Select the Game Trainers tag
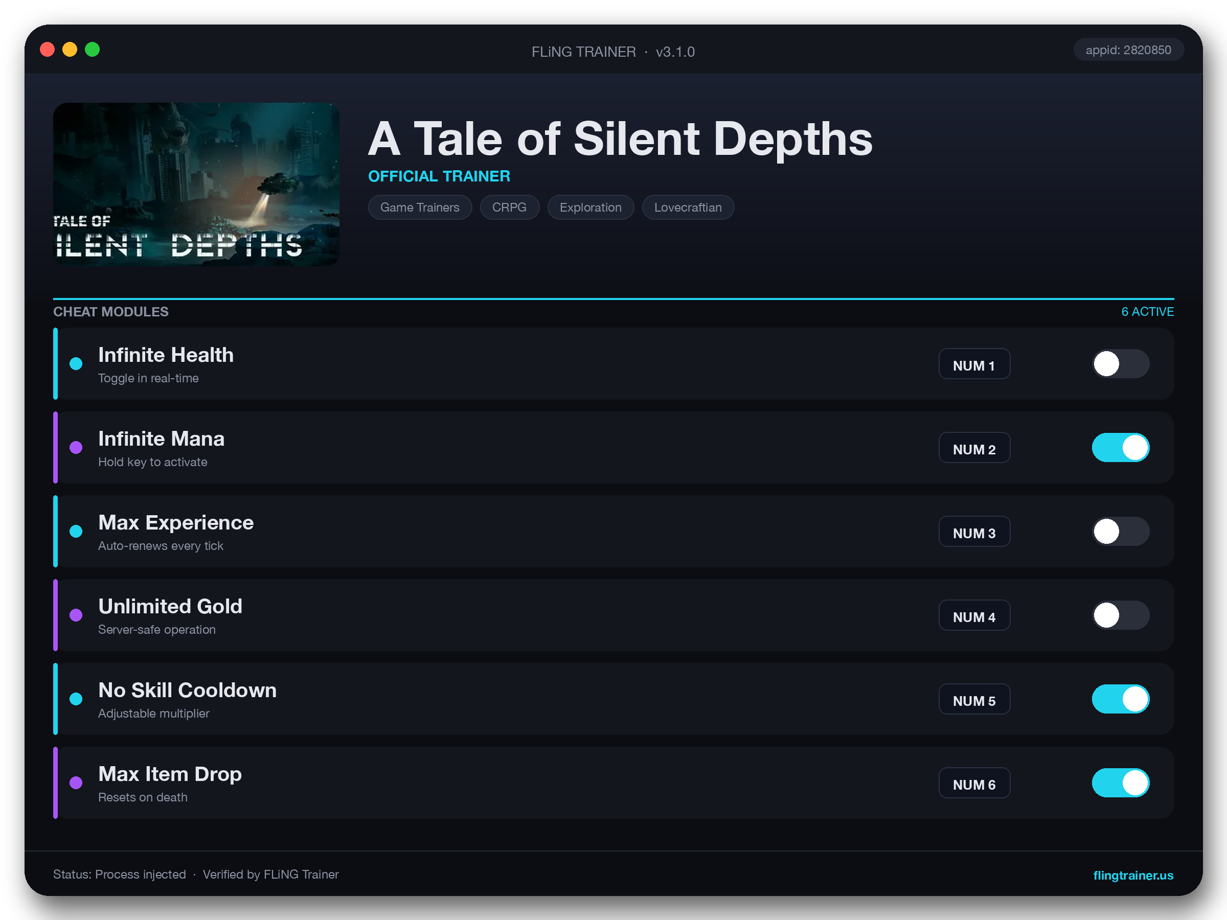 (x=420, y=208)
